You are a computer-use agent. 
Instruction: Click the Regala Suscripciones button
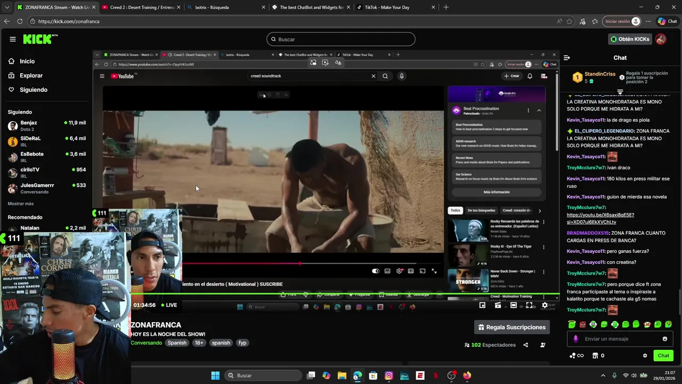(512, 327)
